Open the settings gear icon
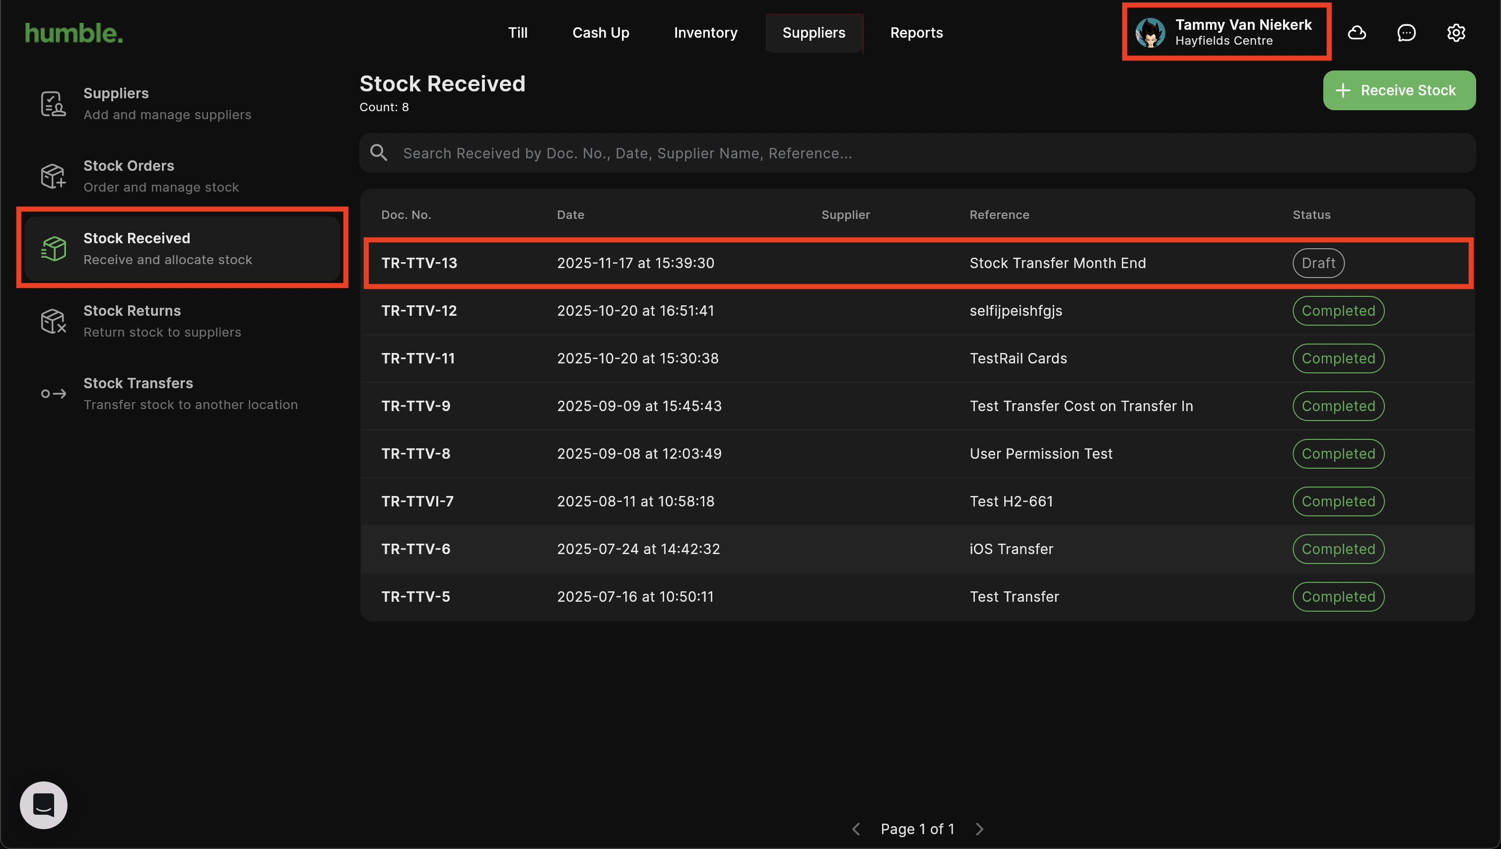 pos(1455,33)
